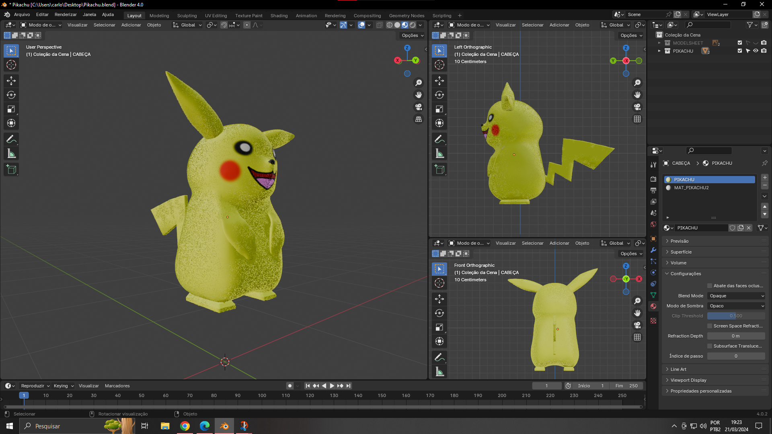The width and height of the screenshot is (772, 434).
Task: Activate the Annotate pencil tool
Action: coord(11,139)
